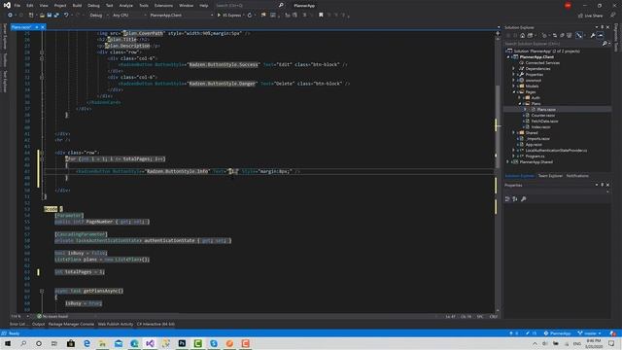This screenshot has width=622, height=350.
Task: Select Counter.razor file
Action: pyautogui.click(x=542, y=115)
